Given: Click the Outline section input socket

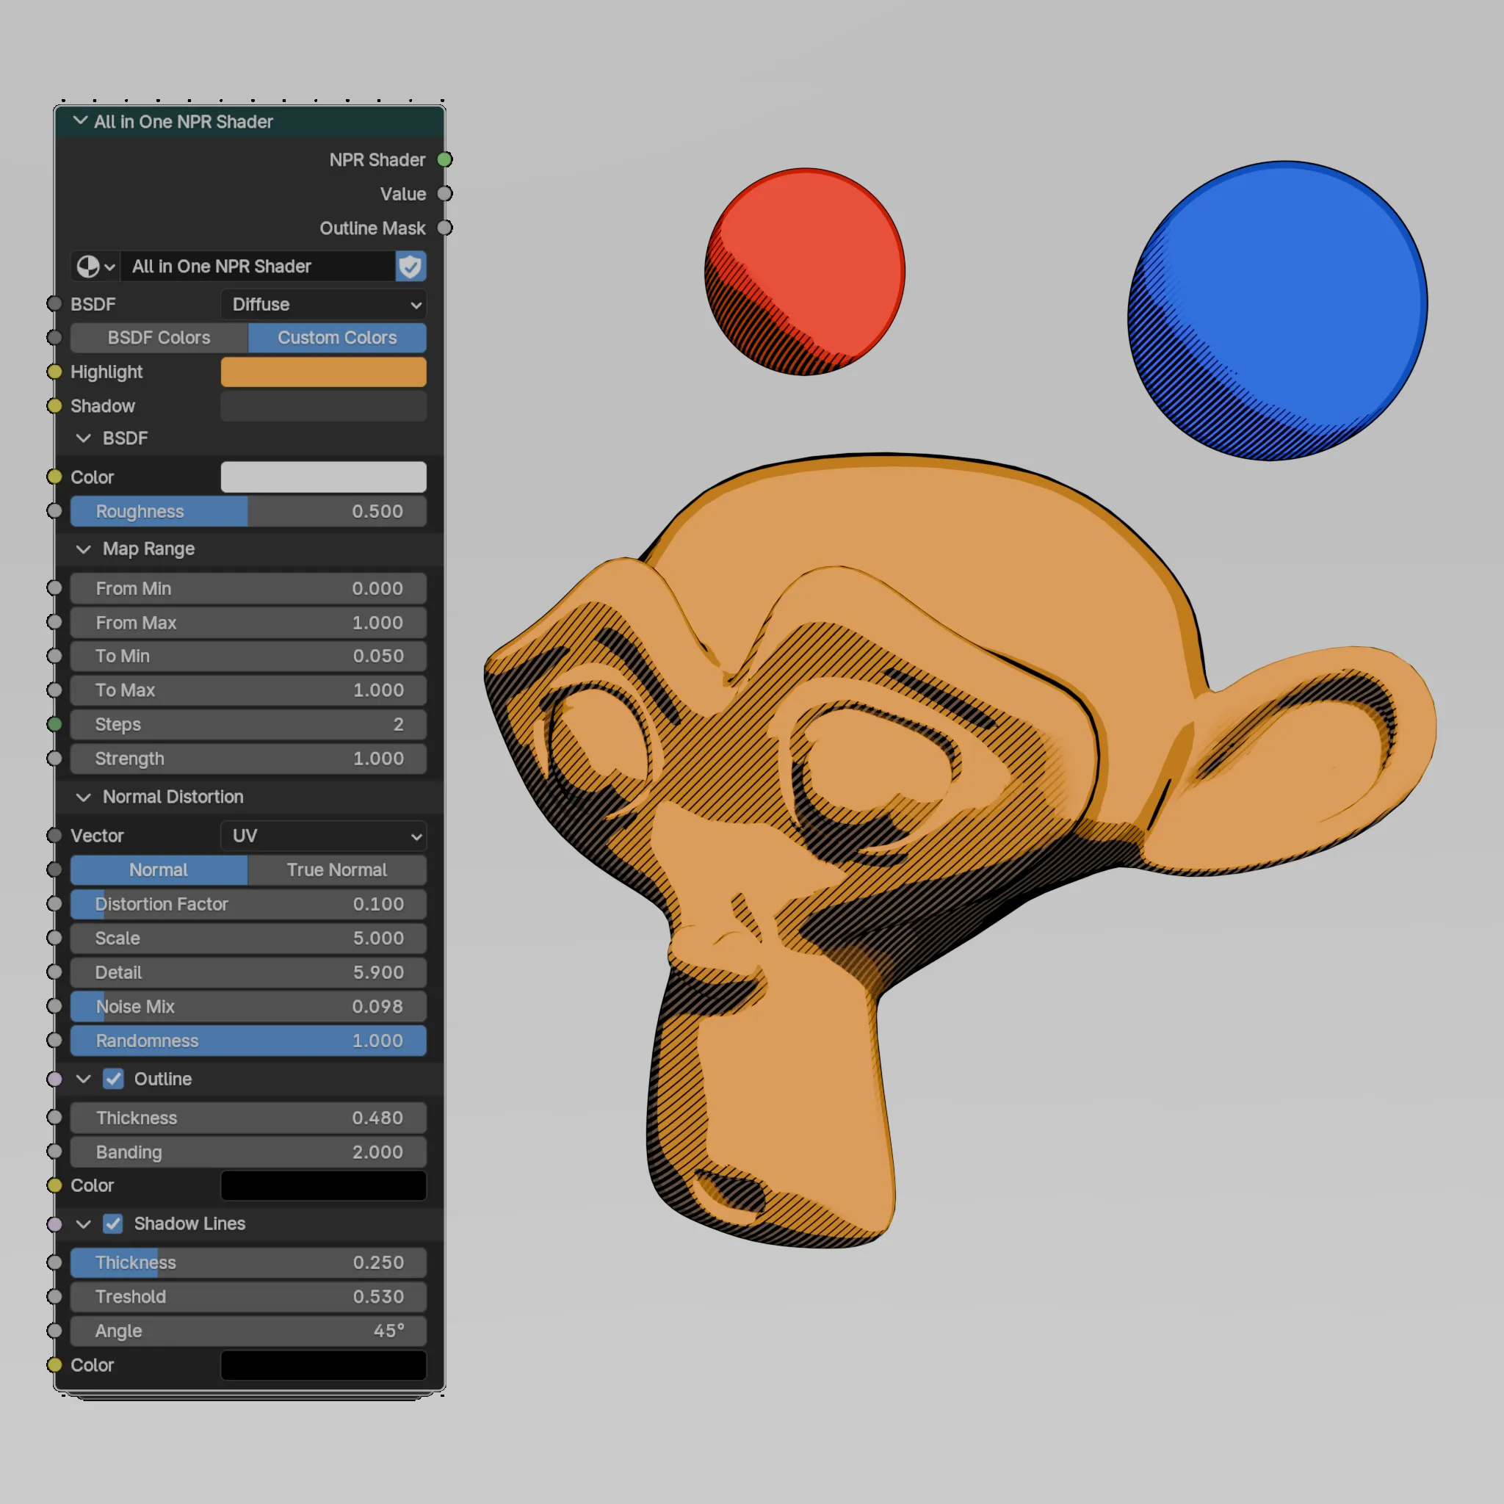Looking at the screenshot, I should [x=54, y=1079].
